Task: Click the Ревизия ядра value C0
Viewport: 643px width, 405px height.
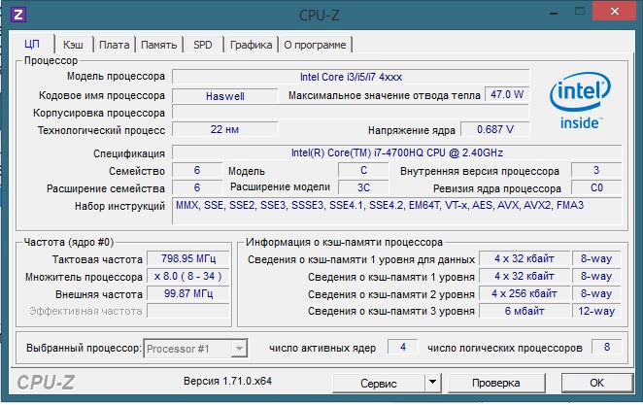Action: [596, 187]
